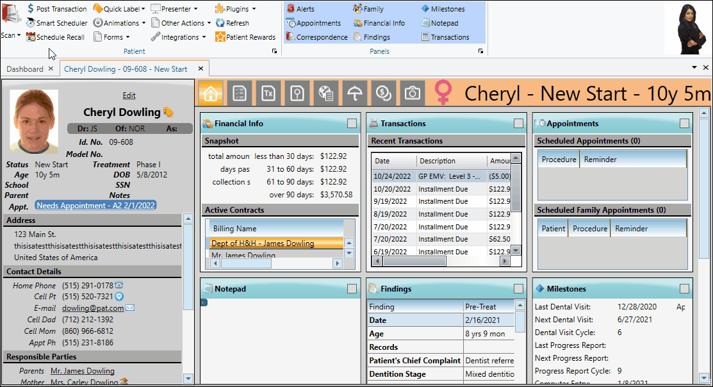The width and height of the screenshot is (713, 387).
Task: Select Correspondence in the Panels group
Action: pos(316,37)
